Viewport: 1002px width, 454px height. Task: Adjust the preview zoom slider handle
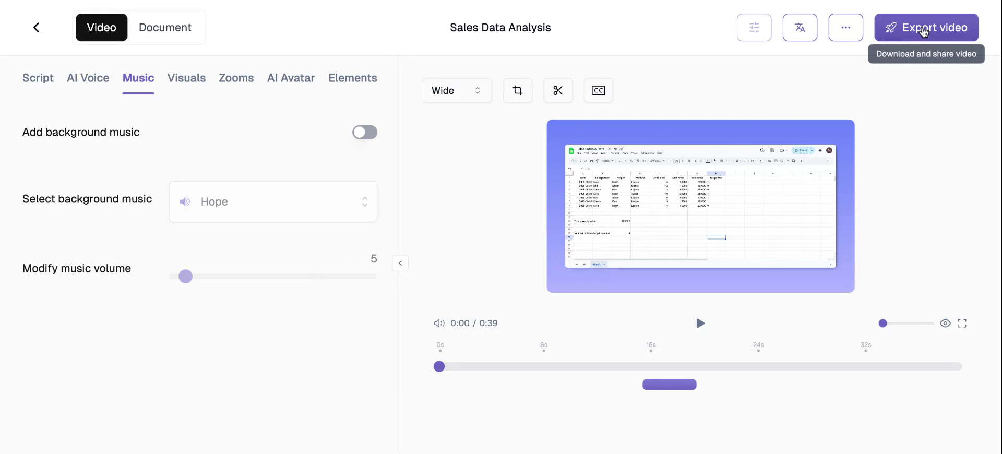882,324
